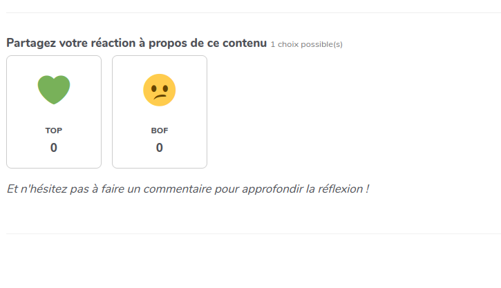Click the BOF label text
The width and height of the screenshot is (501, 288).
[160, 131]
